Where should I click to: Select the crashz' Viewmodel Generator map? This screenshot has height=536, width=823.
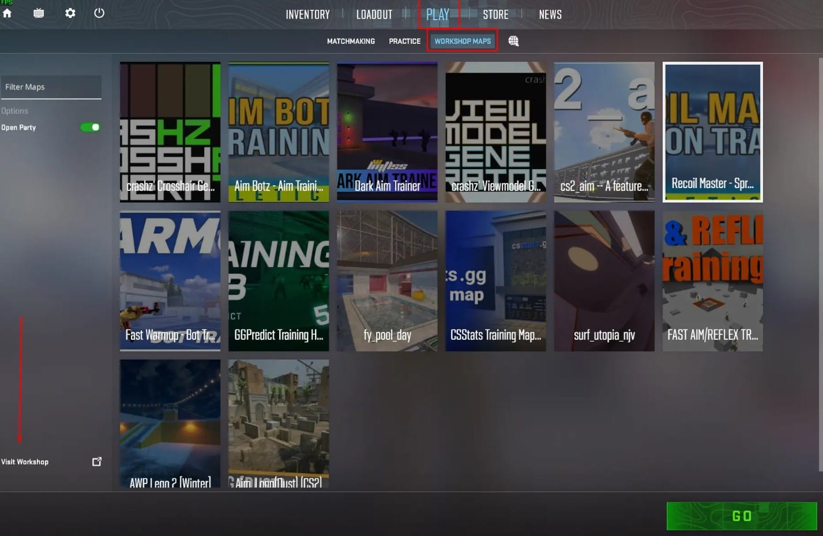[x=496, y=132]
